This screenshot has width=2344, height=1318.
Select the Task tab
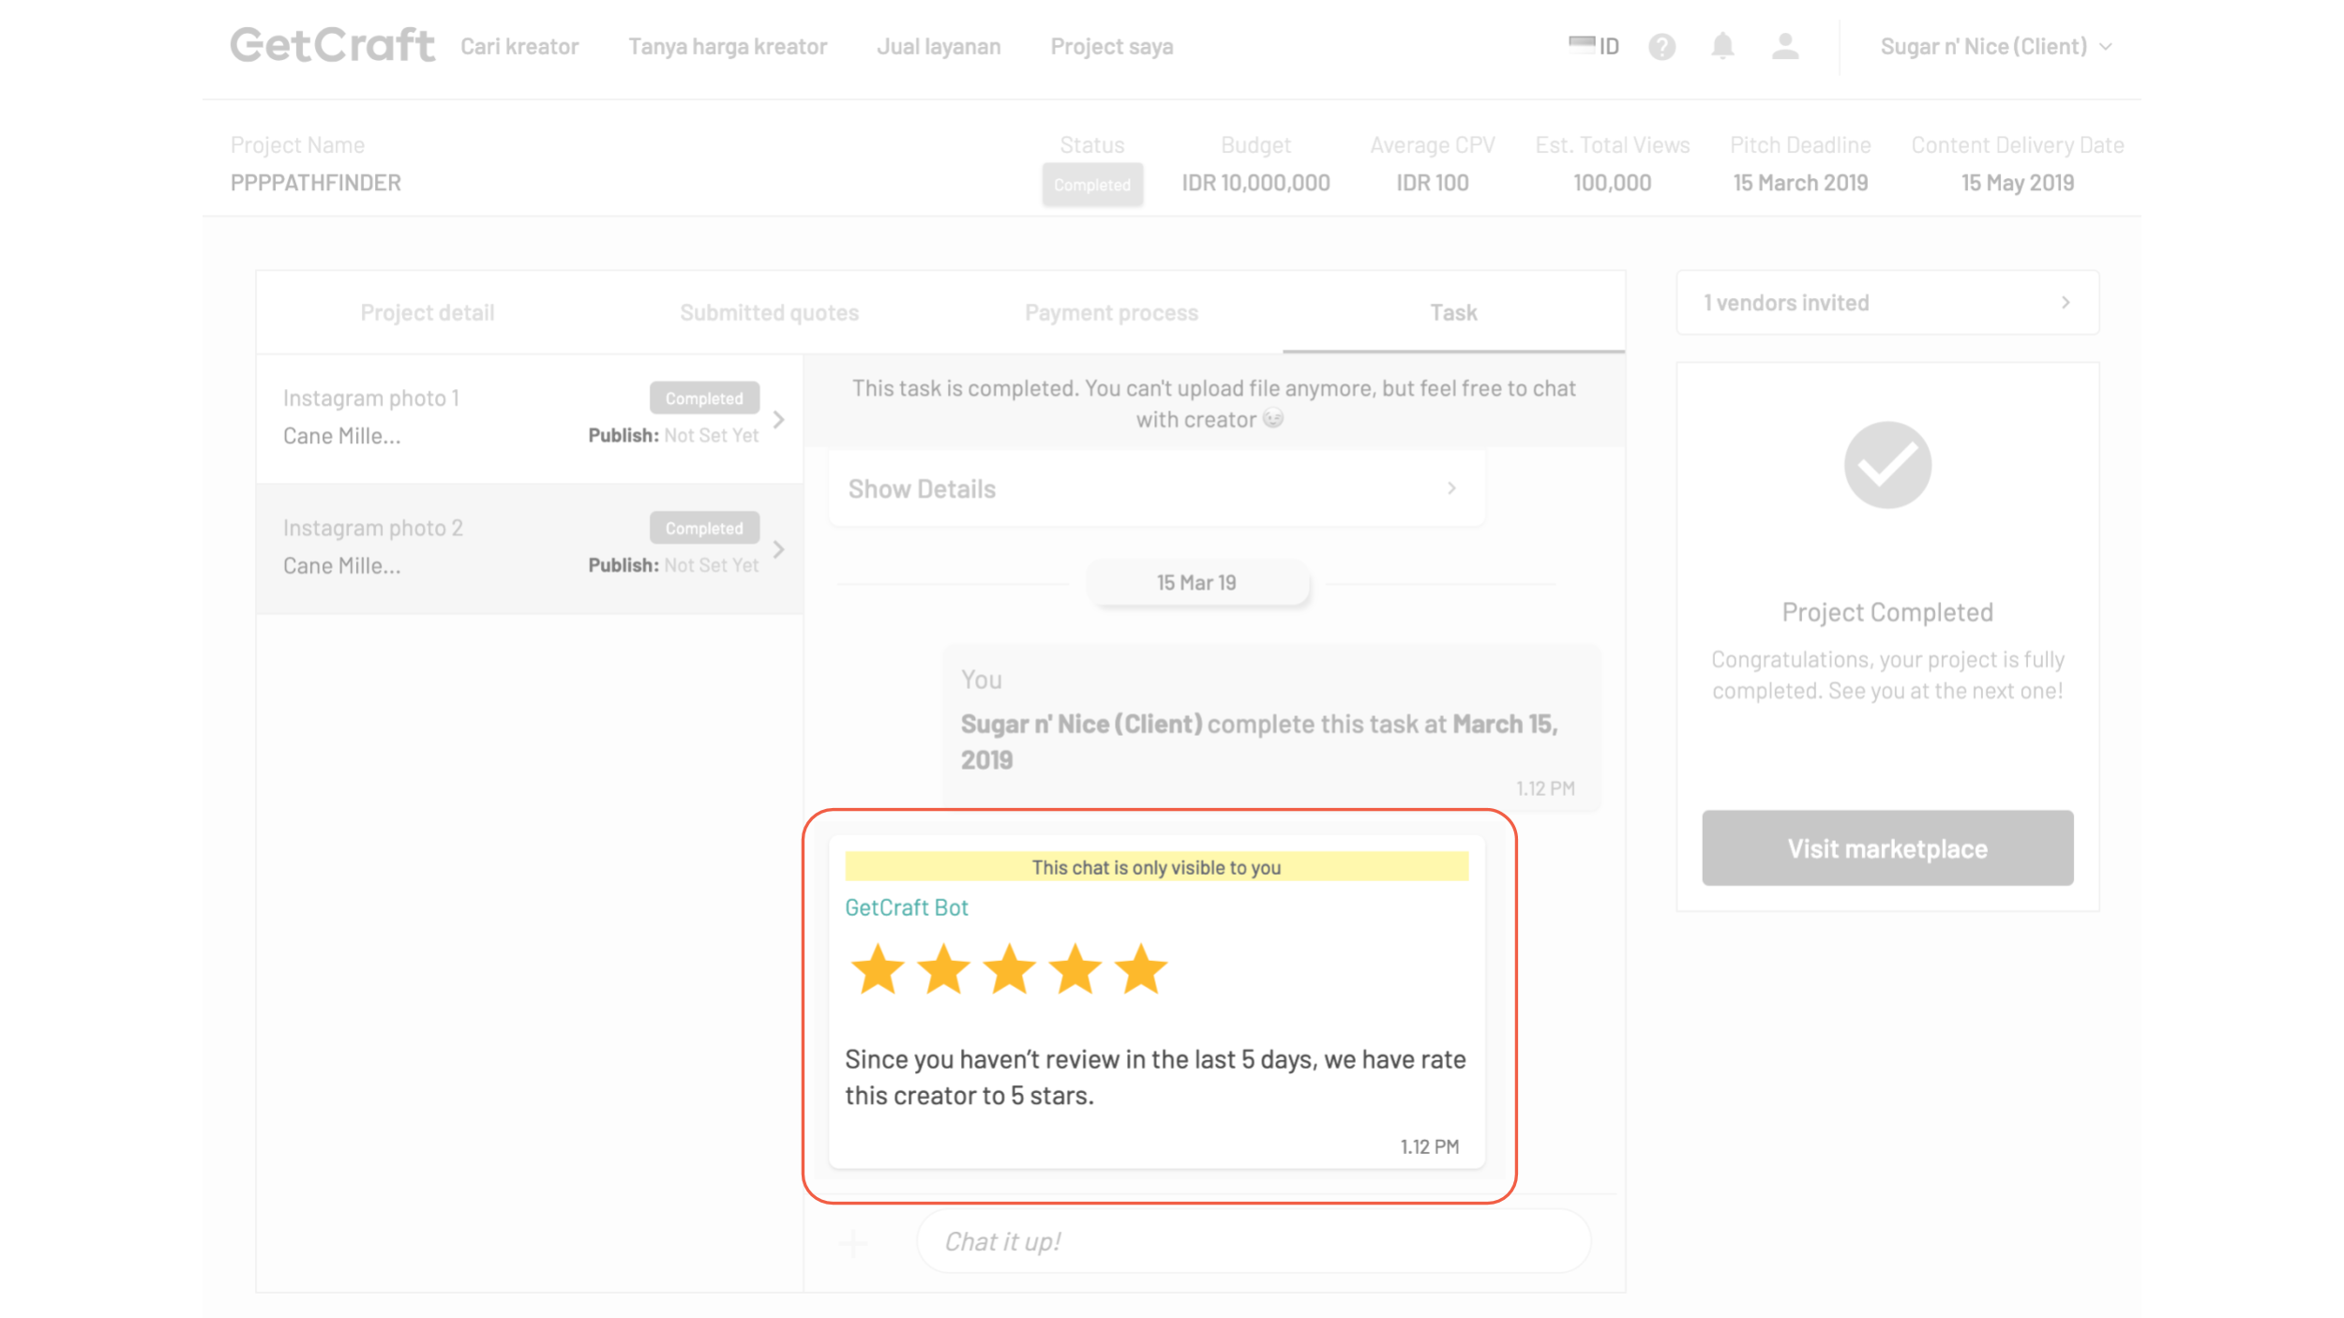1453,313
